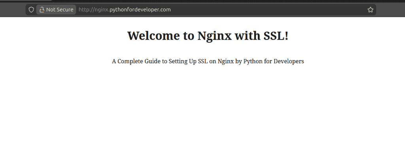Click the tracking protection shield icon

(31, 10)
